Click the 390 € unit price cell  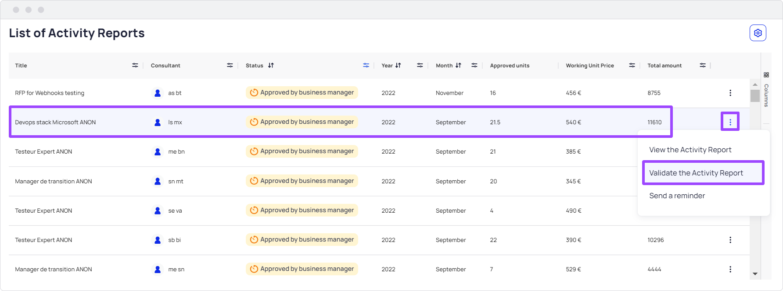tap(573, 240)
